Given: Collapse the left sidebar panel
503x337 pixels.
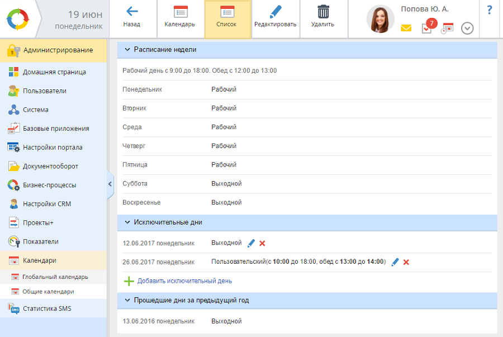Looking at the screenshot, I should [x=110, y=184].
